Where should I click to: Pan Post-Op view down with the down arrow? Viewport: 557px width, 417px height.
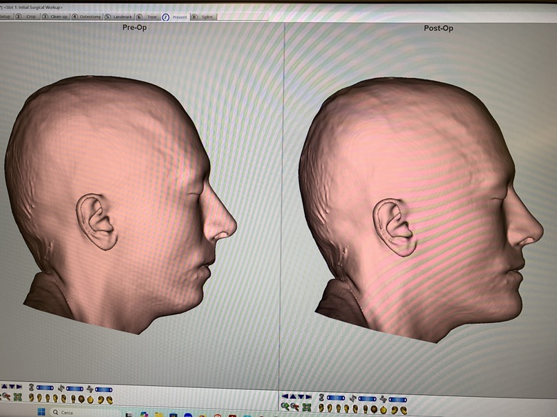[301, 397]
